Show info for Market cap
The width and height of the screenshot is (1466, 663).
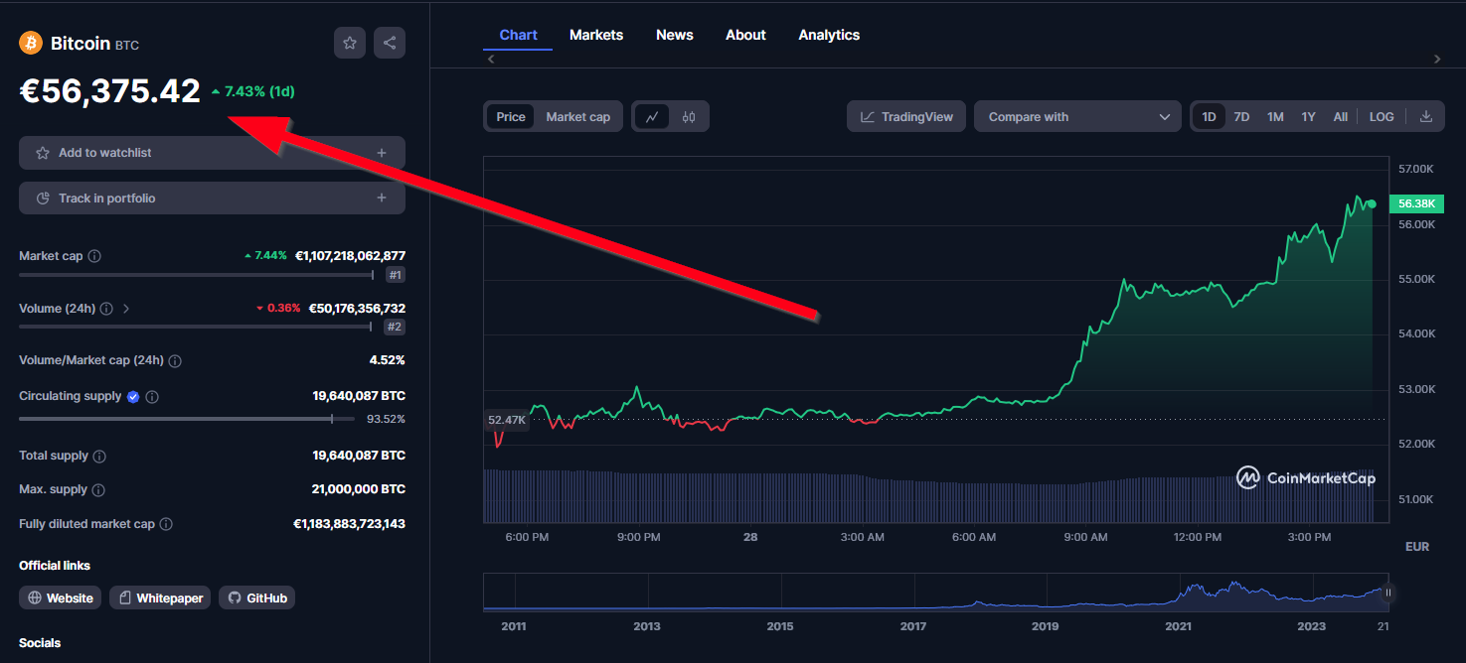pyautogui.click(x=94, y=256)
